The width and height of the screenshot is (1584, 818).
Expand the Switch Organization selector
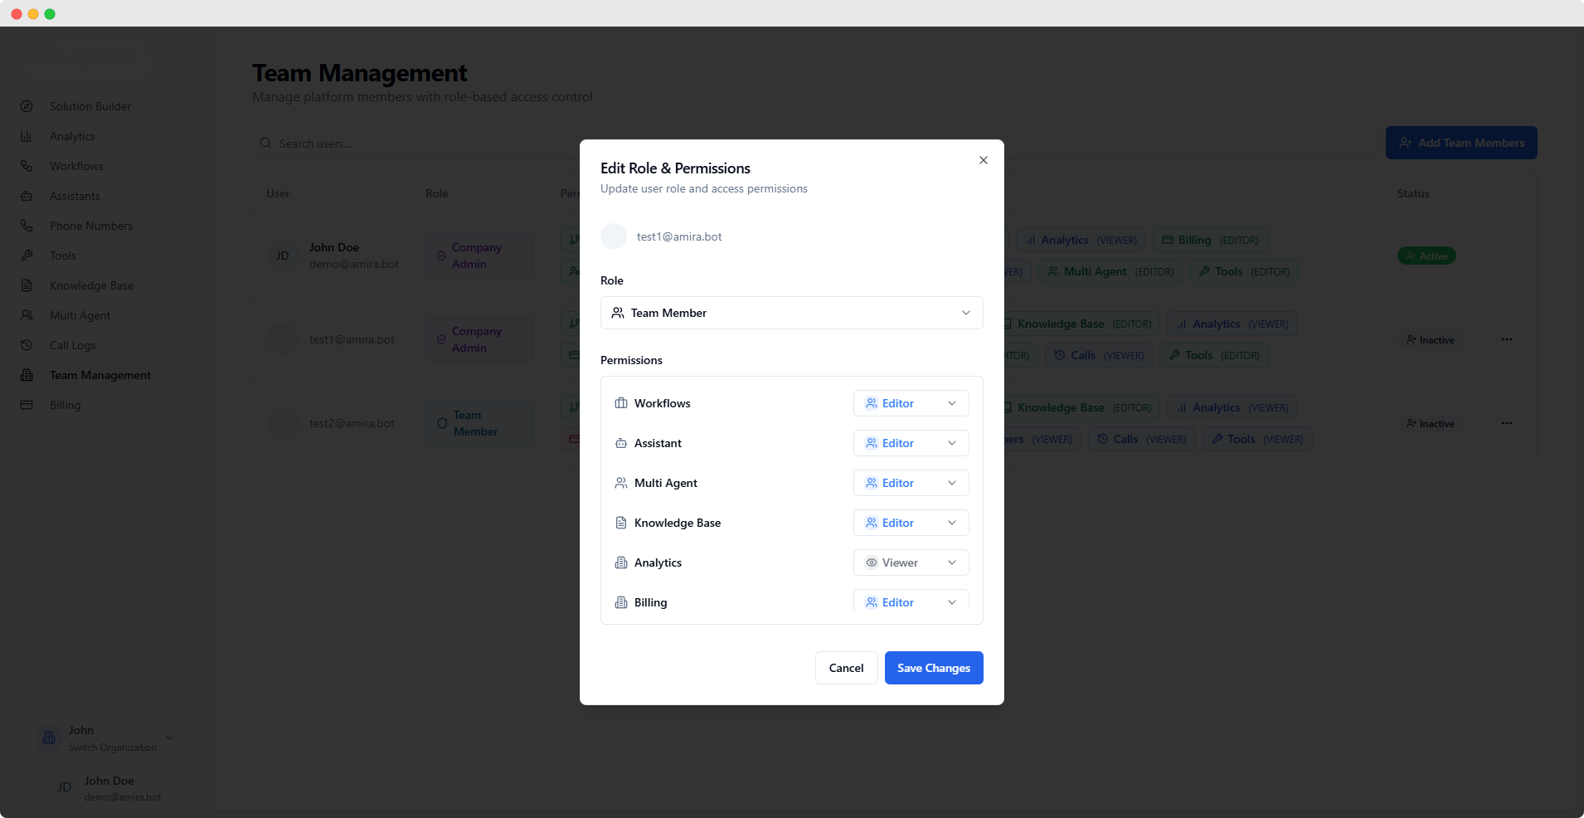169,738
